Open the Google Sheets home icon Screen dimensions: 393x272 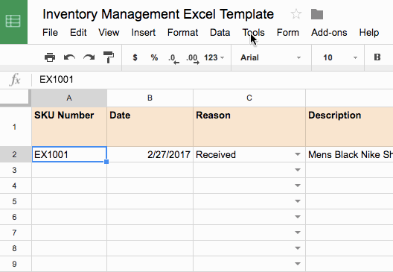point(13,22)
